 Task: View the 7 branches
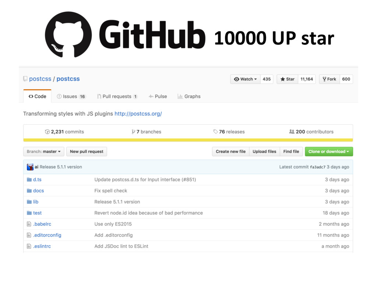(147, 132)
